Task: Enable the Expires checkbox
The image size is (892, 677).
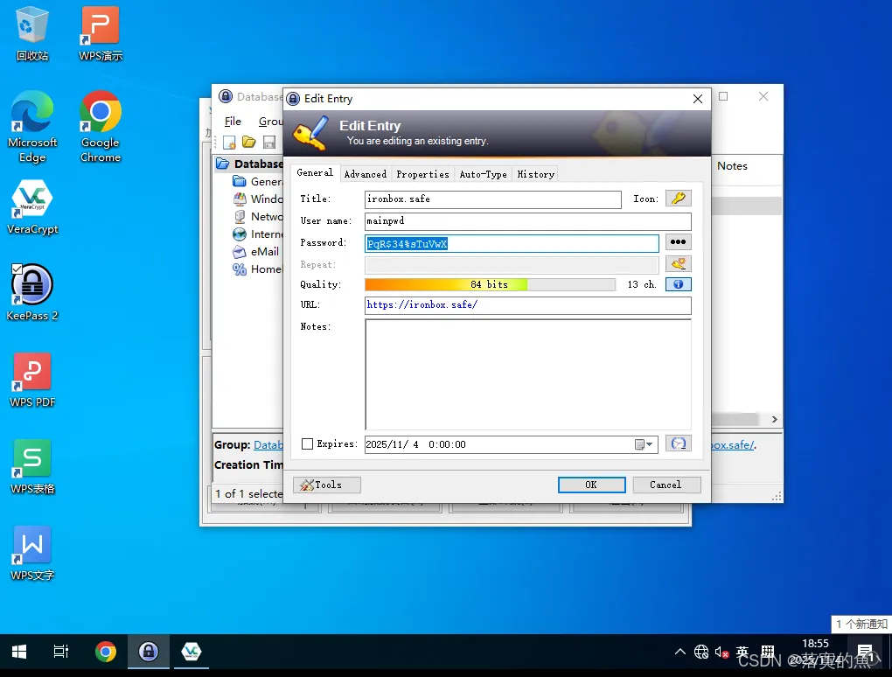Action: [x=307, y=443]
